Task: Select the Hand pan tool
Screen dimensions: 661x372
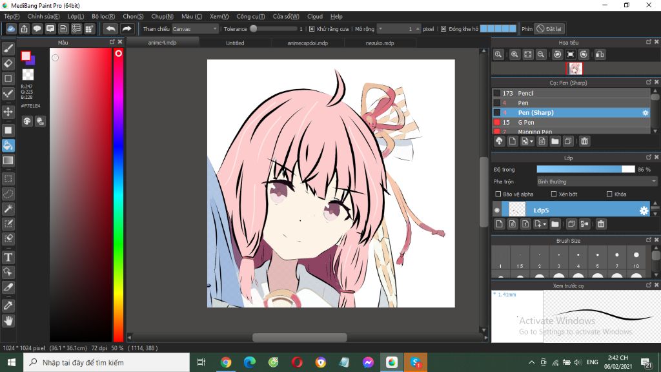Action: [8, 321]
